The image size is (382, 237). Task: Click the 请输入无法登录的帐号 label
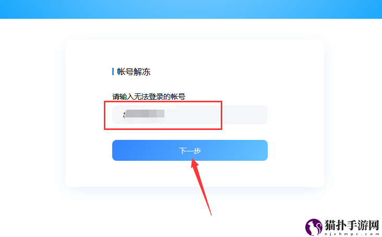click(x=149, y=97)
